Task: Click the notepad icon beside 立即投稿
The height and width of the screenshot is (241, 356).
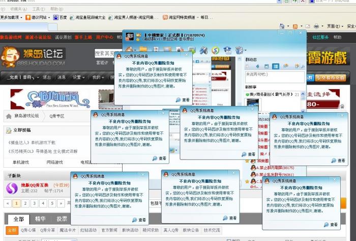Action: coord(9,130)
